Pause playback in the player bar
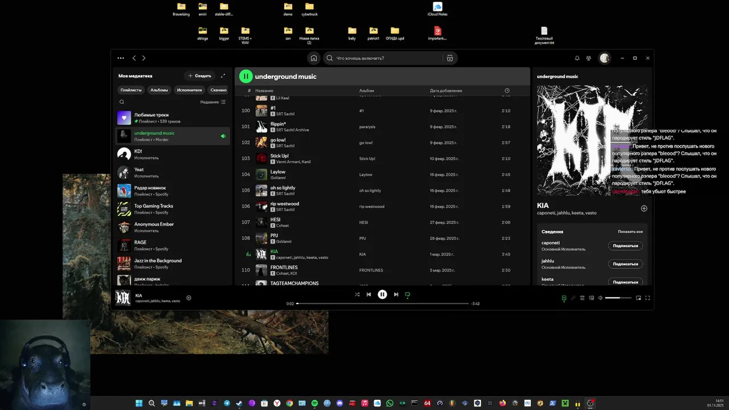This screenshot has height=410, width=729. (382, 294)
